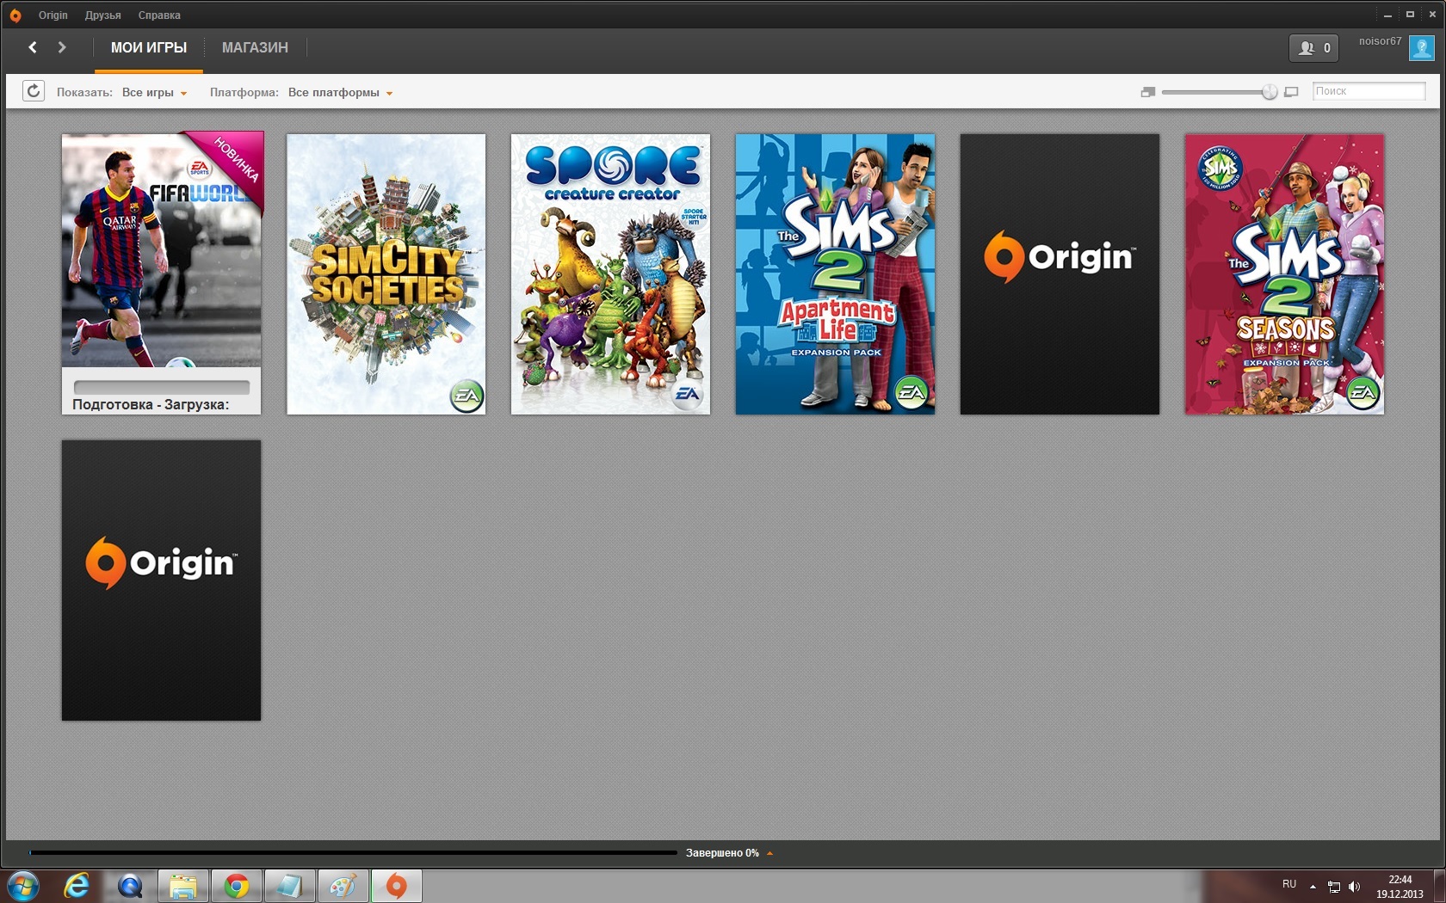Open Paint from the taskbar
Image resolution: width=1446 pixels, height=903 pixels.
point(343,886)
